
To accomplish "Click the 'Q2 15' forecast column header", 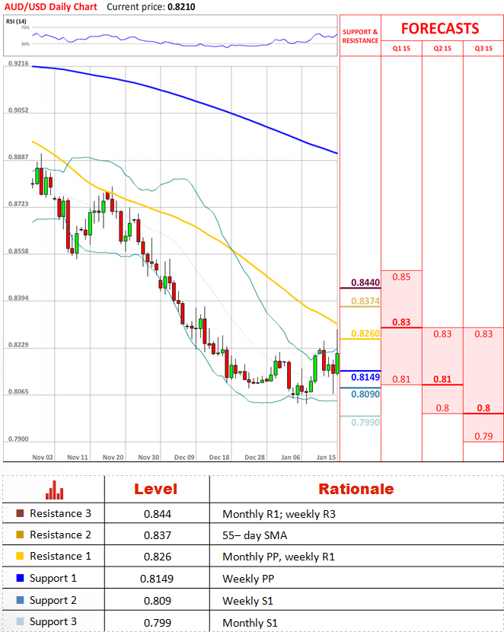I will click(442, 49).
